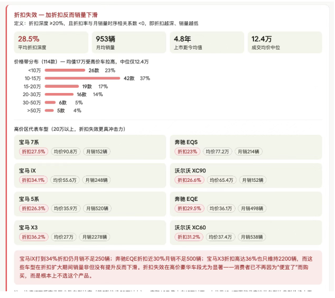Click the >50万 price band bar
335x298 pixels.
[49, 111]
